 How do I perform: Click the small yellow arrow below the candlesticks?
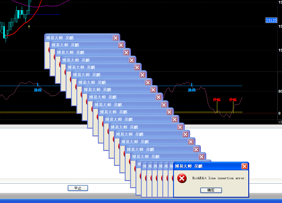pos(29,27)
